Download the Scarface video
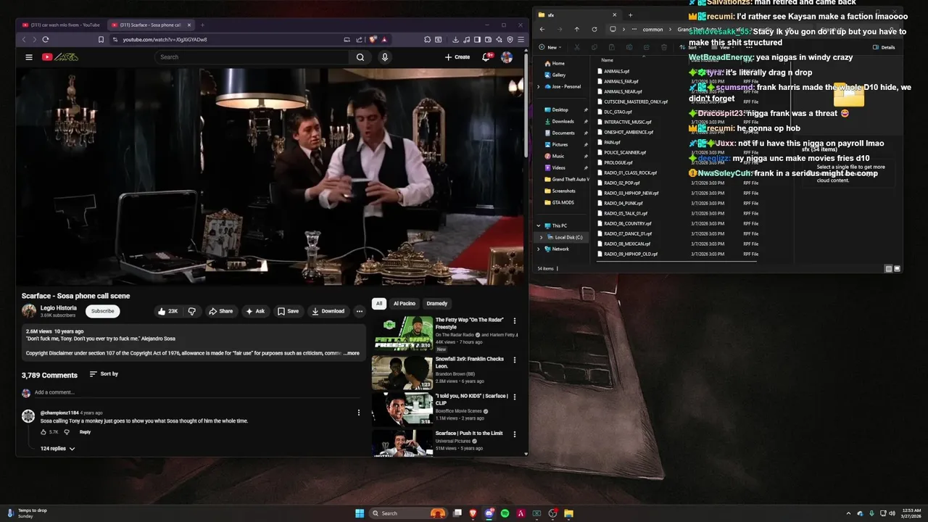Screen dimensions: 928x522 [328, 311]
